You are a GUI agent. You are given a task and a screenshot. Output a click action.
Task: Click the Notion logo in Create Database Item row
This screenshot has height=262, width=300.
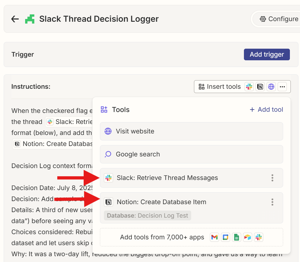coord(108,202)
